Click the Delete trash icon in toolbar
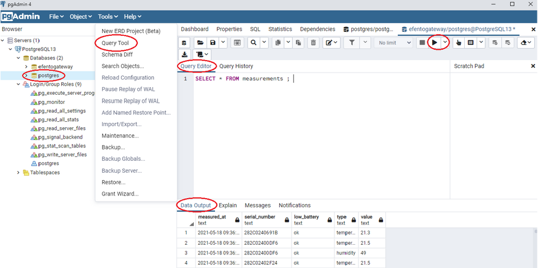 tap(313, 43)
